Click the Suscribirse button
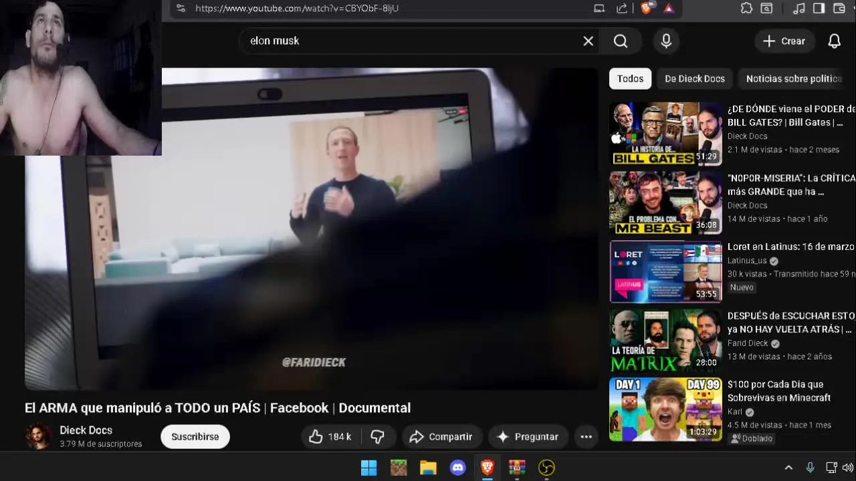The height and width of the screenshot is (481, 856). point(195,437)
